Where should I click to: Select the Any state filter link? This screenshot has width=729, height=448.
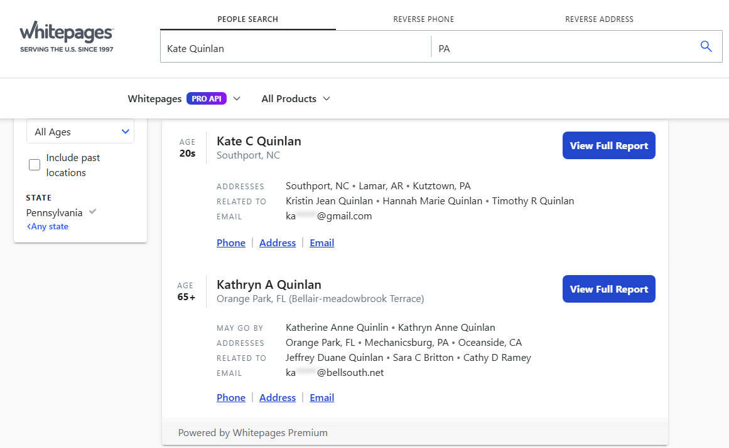(48, 226)
